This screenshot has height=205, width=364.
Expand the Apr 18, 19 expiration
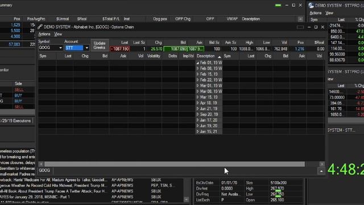tap(197, 103)
